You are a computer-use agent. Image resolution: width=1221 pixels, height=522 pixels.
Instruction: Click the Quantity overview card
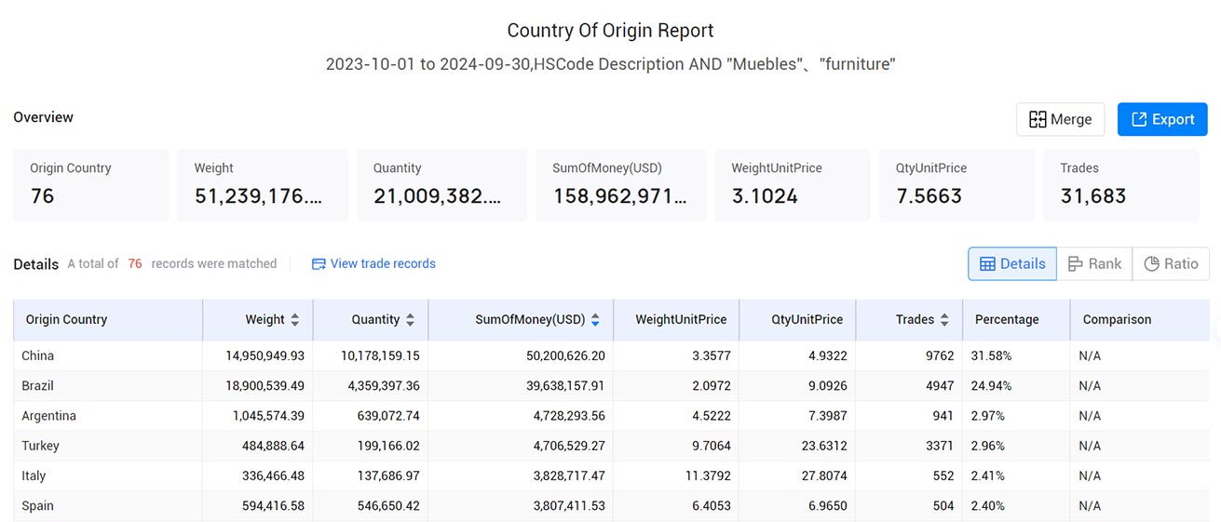coord(441,184)
